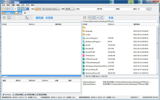
Task: Click the connect computers icon in server pane
Action: coord(27,18)
